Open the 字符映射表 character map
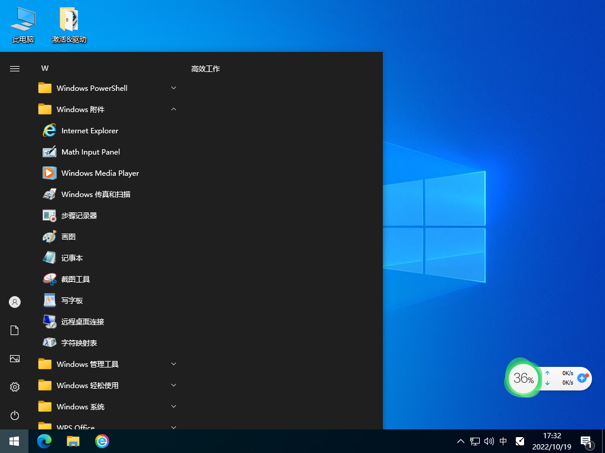The image size is (605, 453). (77, 343)
